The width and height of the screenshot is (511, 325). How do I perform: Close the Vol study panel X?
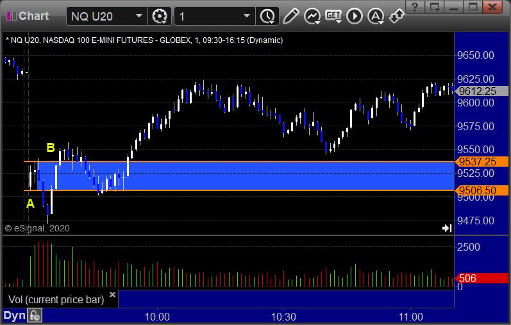pos(112,295)
